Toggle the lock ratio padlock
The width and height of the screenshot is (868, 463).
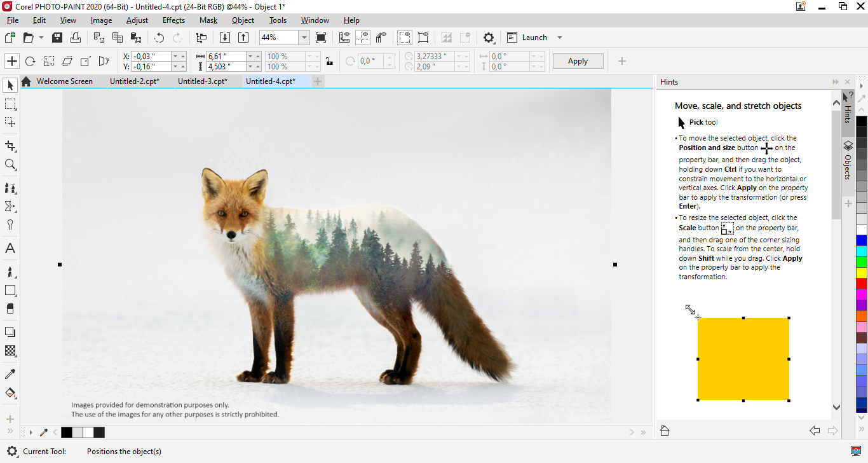tap(329, 62)
